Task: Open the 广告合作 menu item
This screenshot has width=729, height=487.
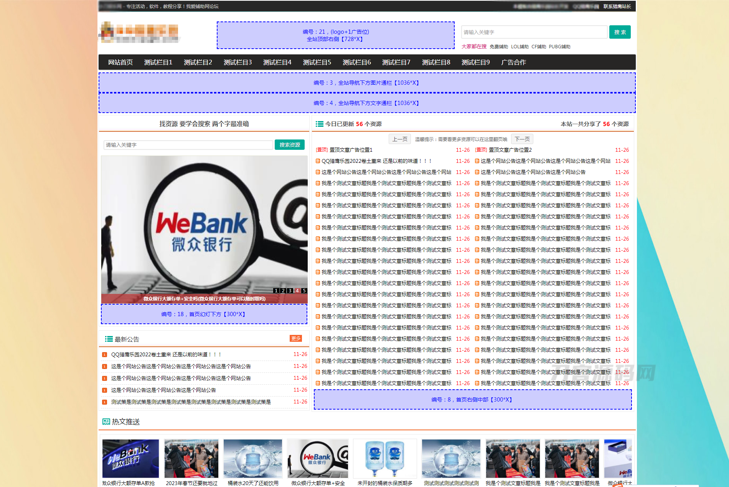Action: [x=514, y=62]
